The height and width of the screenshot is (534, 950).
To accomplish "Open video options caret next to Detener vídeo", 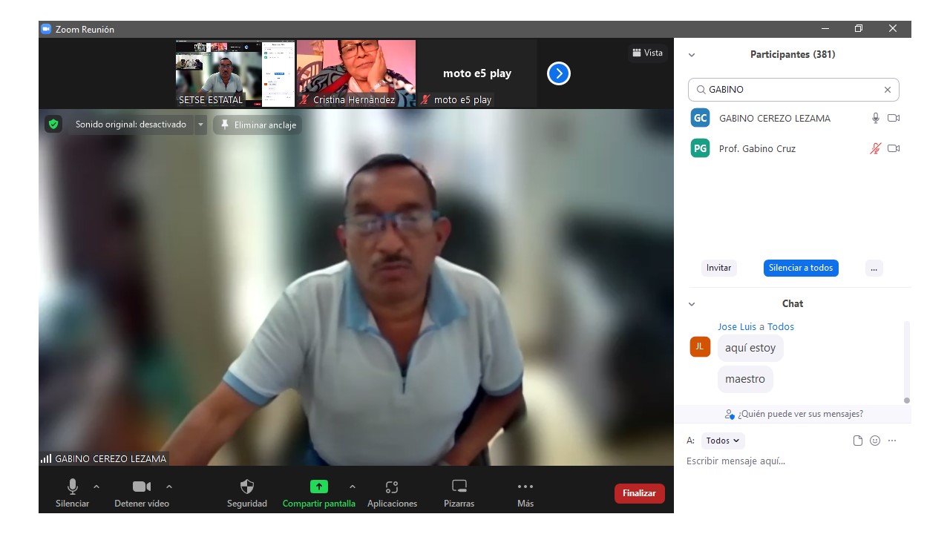I will [x=169, y=487].
